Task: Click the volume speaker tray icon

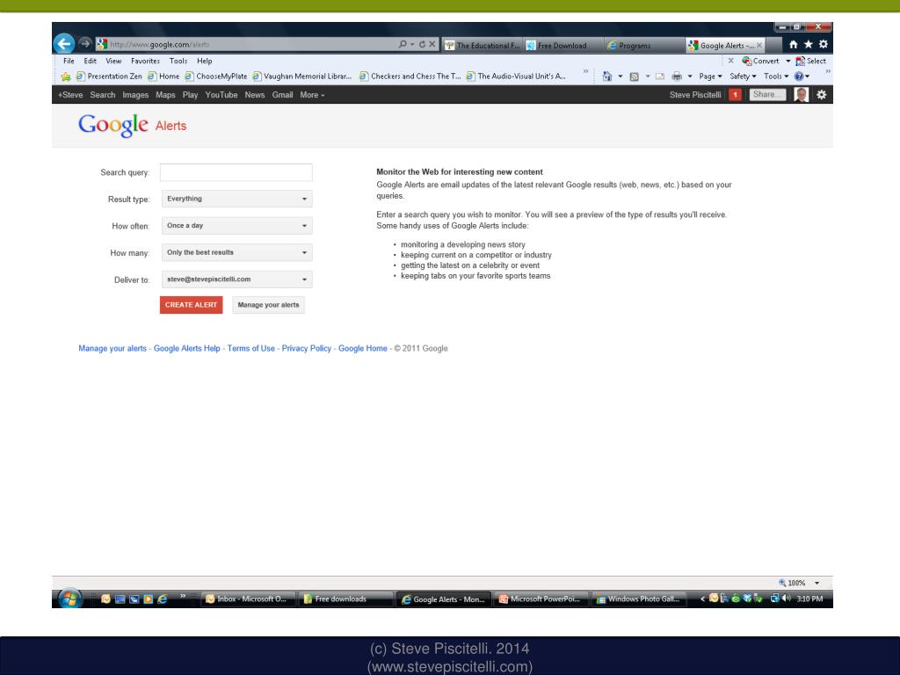Action: (x=786, y=598)
